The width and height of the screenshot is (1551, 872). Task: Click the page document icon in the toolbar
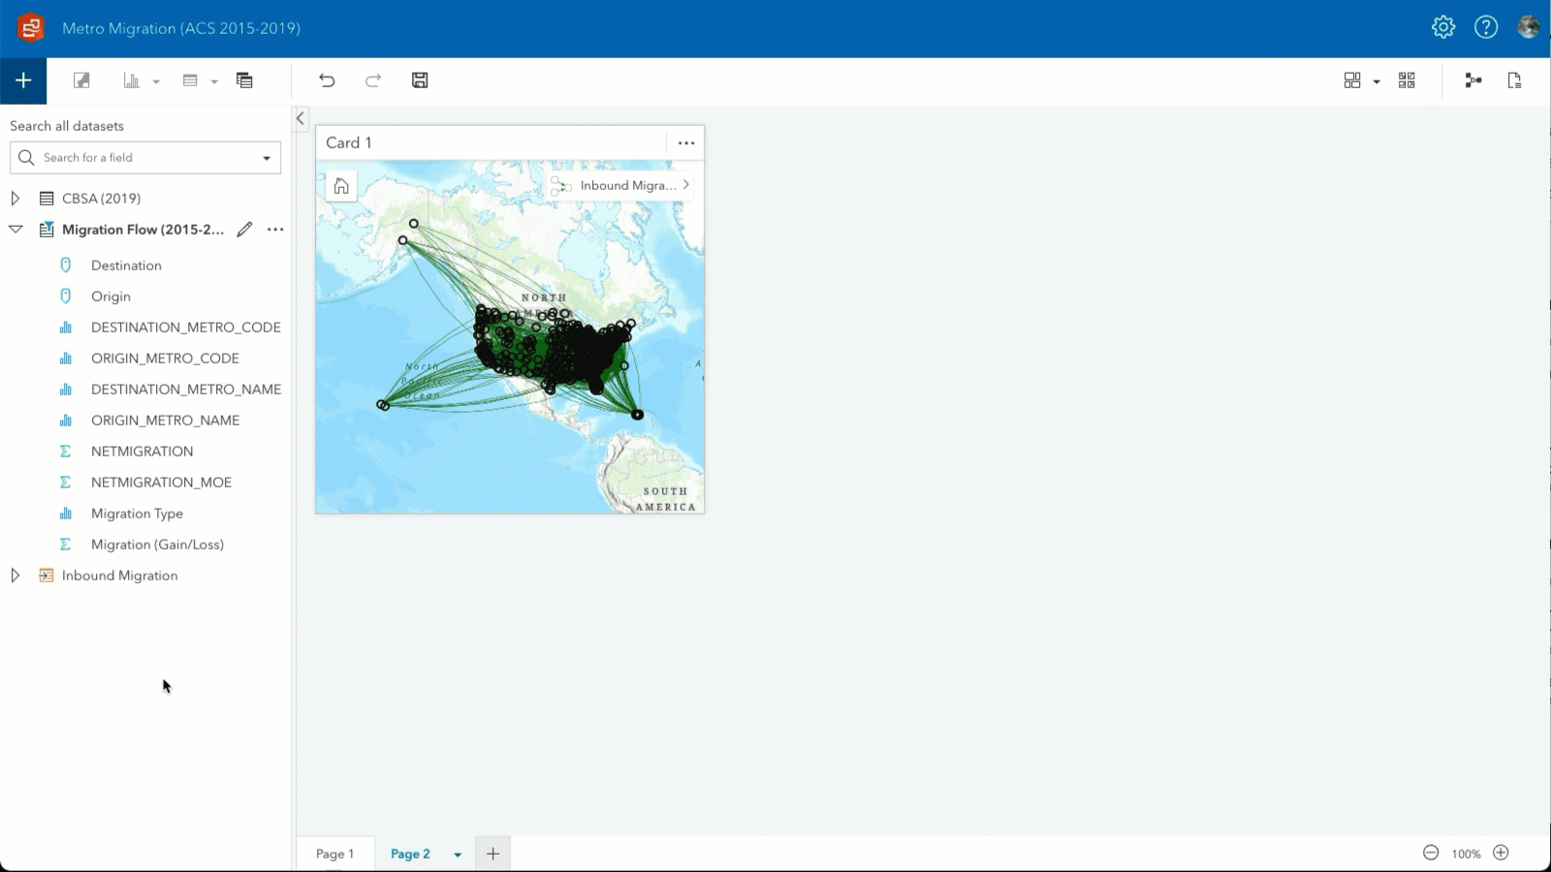pyautogui.click(x=1514, y=80)
